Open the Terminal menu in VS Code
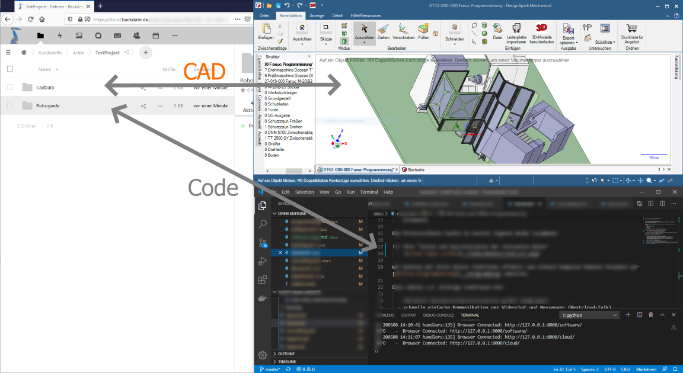The width and height of the screenshot is (683, 373). pyautogui.click(x=369, y=192)
